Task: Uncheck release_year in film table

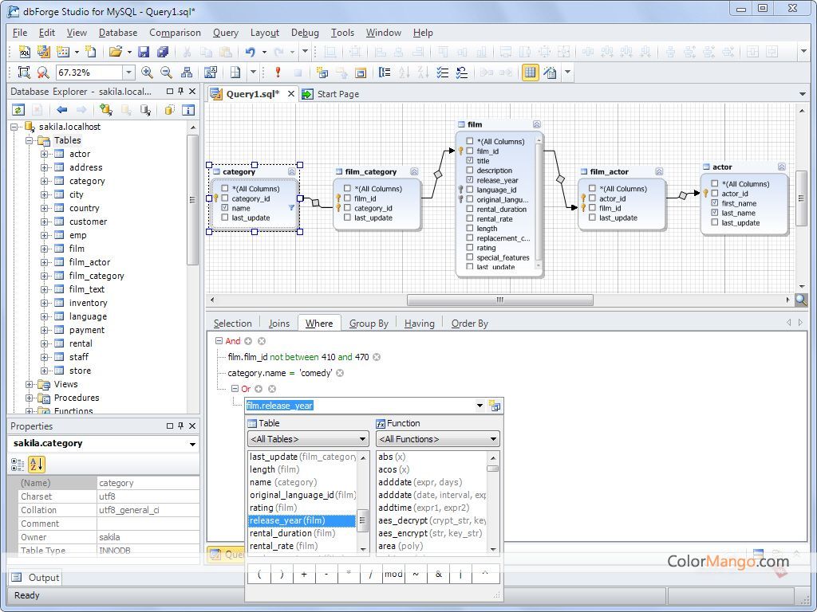Action: pos(469,179)
